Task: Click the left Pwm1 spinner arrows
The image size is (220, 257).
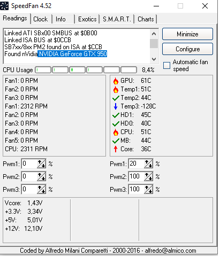Action: click(x=41, y=163)
